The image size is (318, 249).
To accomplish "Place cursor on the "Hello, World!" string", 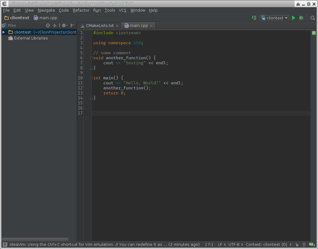I will pyautogui.click(x=142, y=83).
